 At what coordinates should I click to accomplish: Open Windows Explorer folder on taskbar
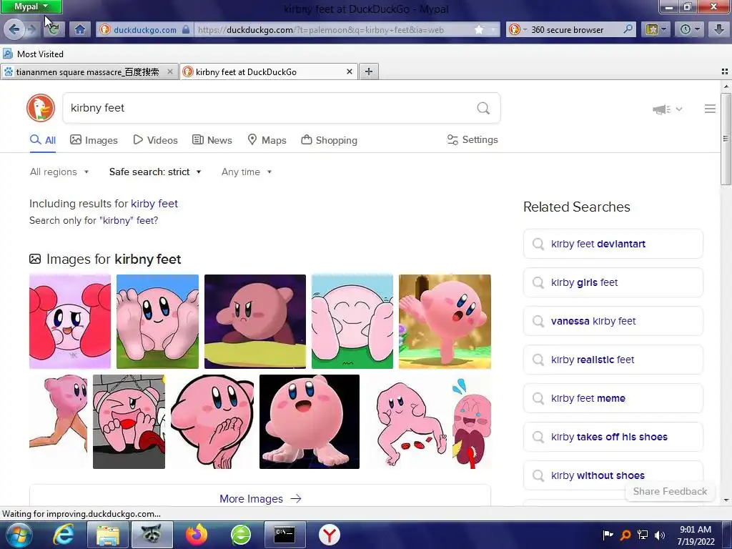108,535
